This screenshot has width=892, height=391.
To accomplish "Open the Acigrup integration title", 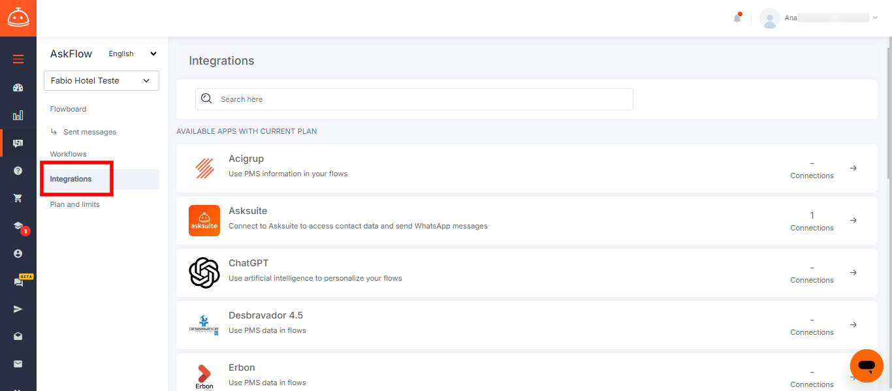I will tap(246, 159).
